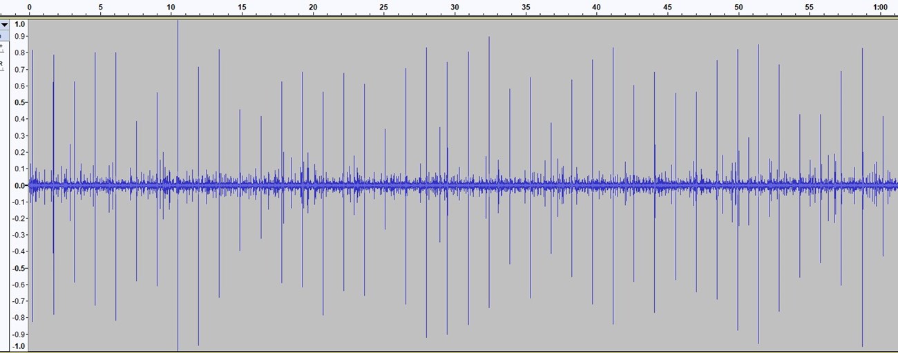Click the -0.4 amplitude scale label

coord(19,251)
